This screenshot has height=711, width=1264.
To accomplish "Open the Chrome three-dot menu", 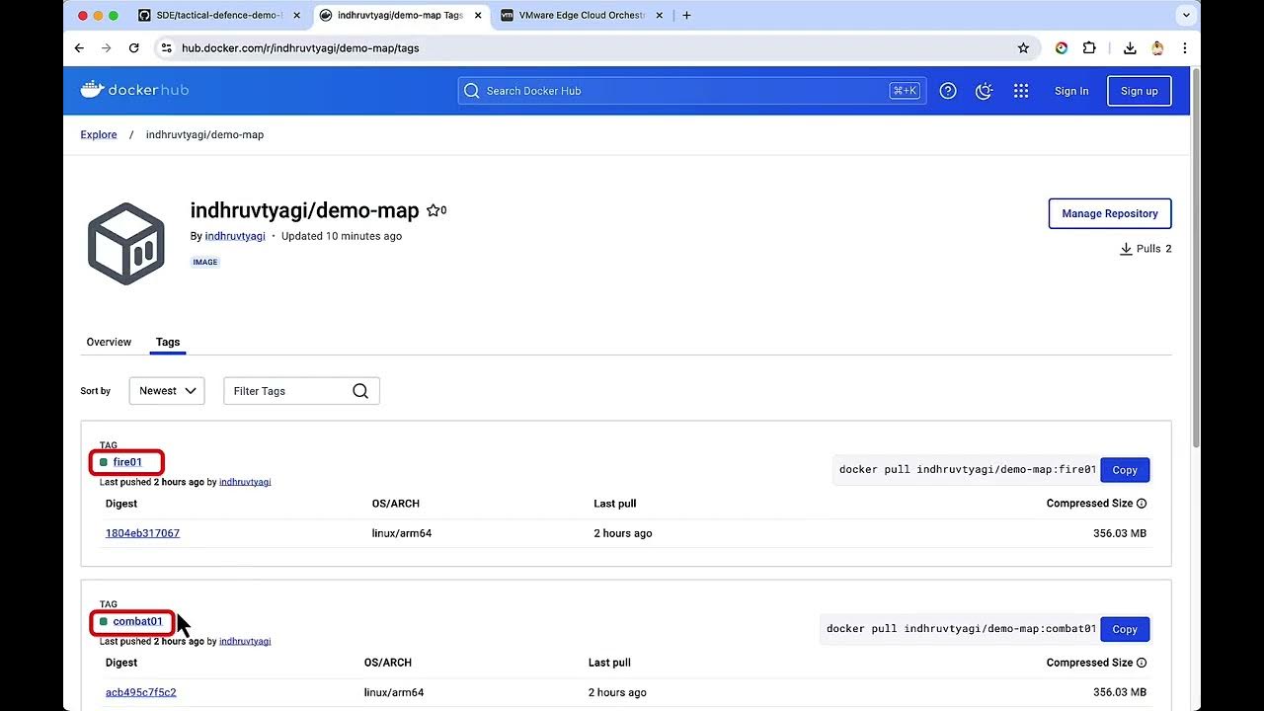I will [1185, 47].
